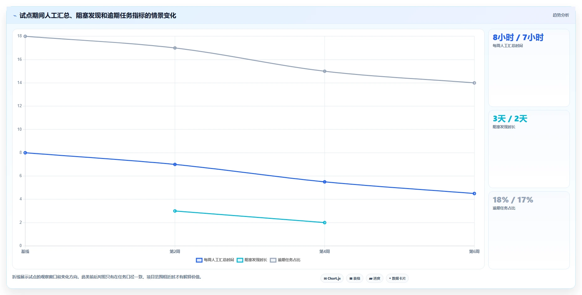Click the 趋势分析 tag in the header
The width and height of the screenshot is (582, 295).
561,15
